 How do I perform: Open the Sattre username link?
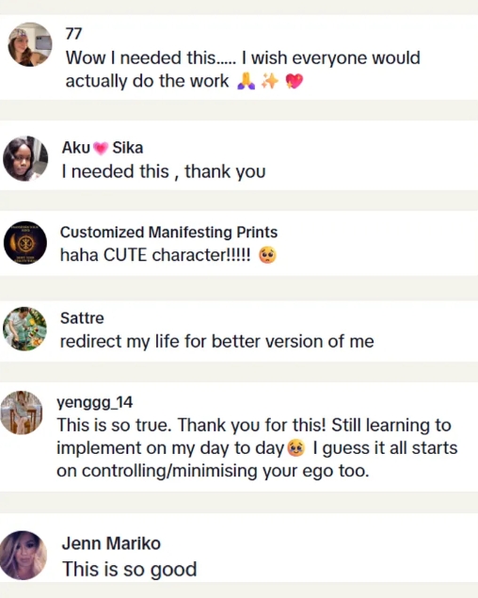pos(82,318)
